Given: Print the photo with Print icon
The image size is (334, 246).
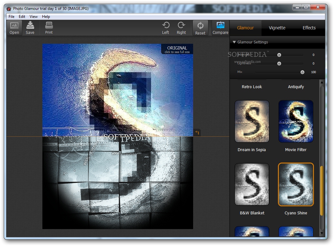Looking at the screenshot, I should pyautogui.click(x=49, y=28).
